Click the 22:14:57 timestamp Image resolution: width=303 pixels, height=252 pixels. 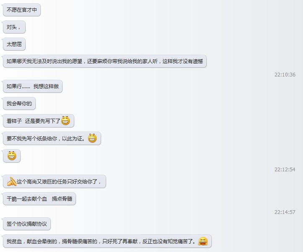click(285, 212)
